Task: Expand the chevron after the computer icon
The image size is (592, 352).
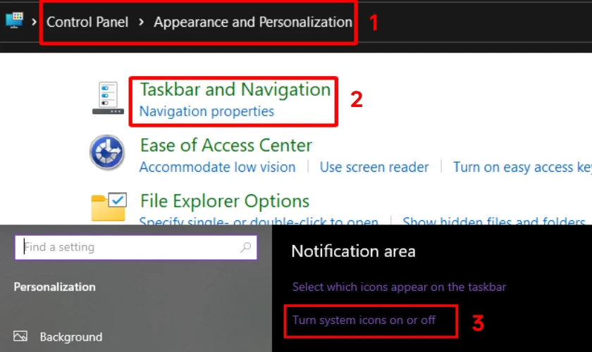Action: point(34,22)
